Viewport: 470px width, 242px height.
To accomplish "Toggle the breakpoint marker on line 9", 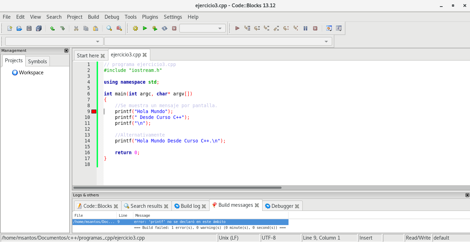I will coord(94,111).
